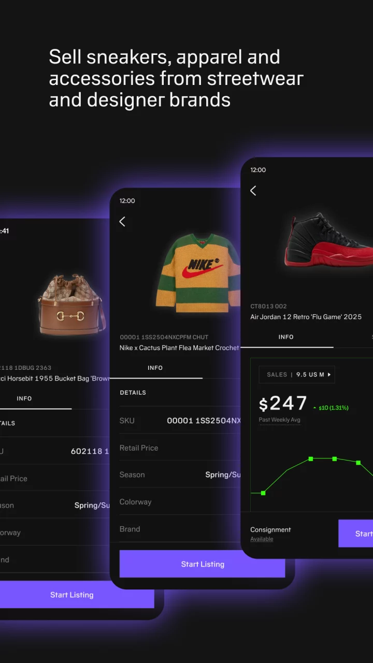Click the 12:00 clock on Nike screen
373x663 pixels.
pyautogui.click(x=127, y=201)
